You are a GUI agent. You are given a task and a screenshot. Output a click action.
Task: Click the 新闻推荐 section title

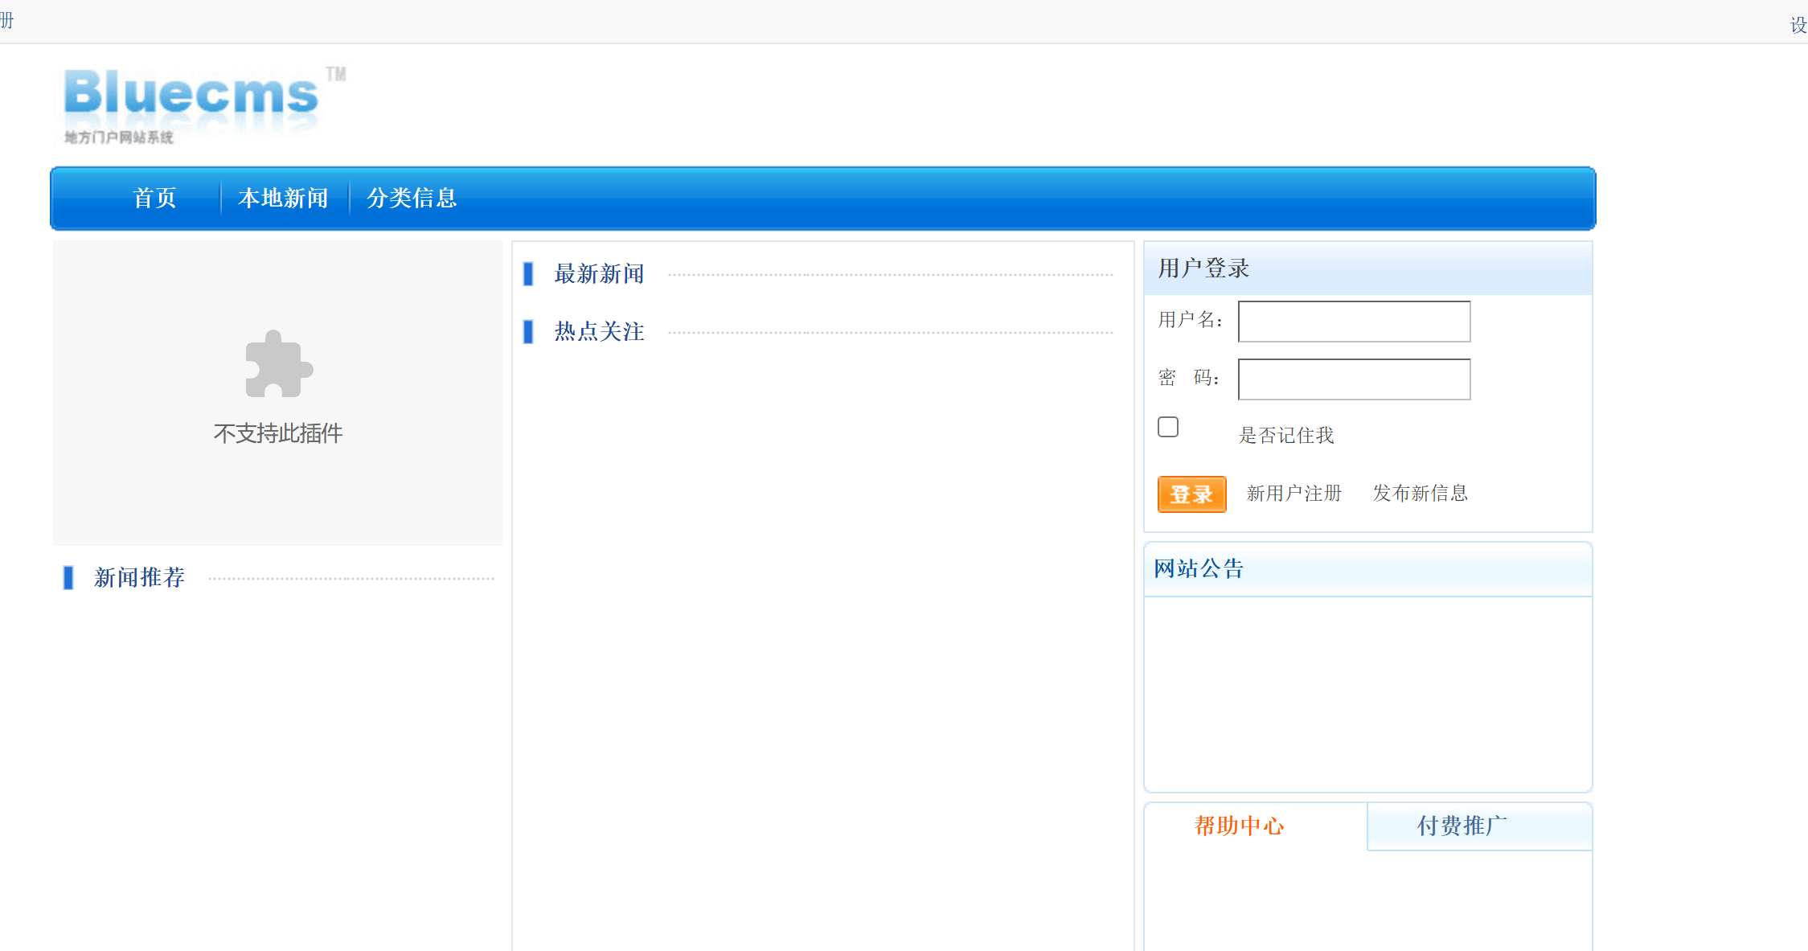(139, 577)
